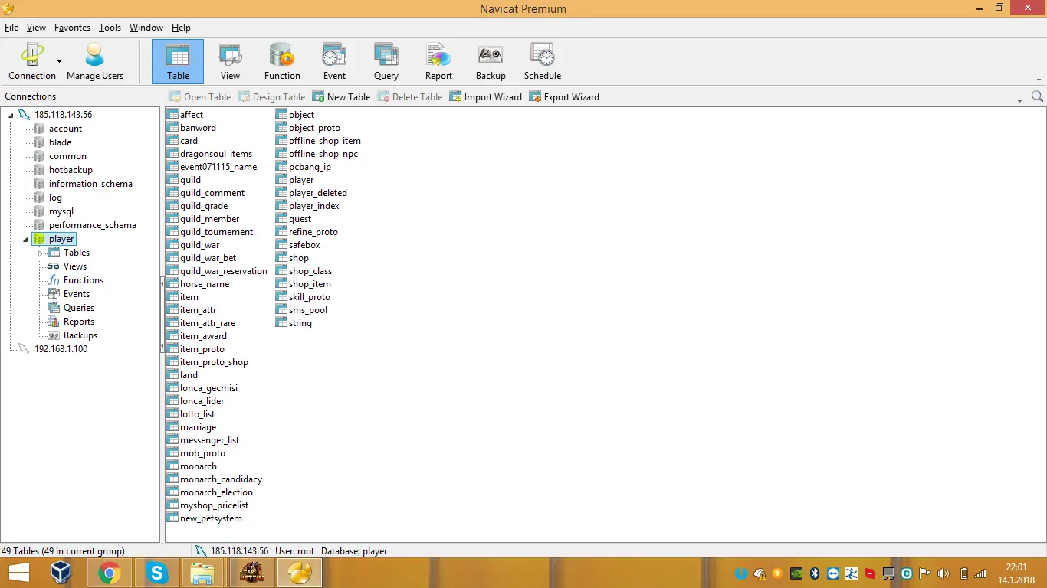The image size is (1047, 588).
Task: Open the Schedule toolbar icon
Action: pyautogui.click(x=543, y=61)
